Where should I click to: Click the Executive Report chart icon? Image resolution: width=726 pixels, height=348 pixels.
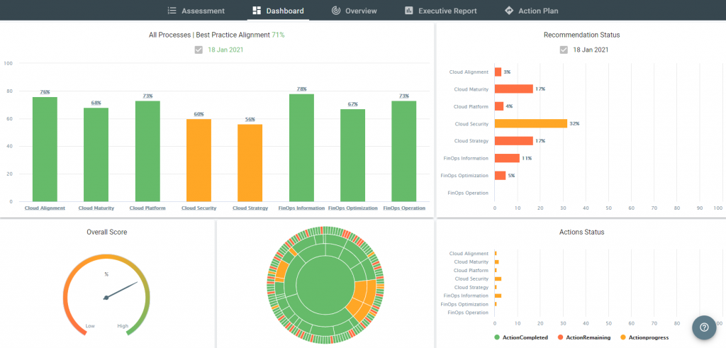coord(409,11)
